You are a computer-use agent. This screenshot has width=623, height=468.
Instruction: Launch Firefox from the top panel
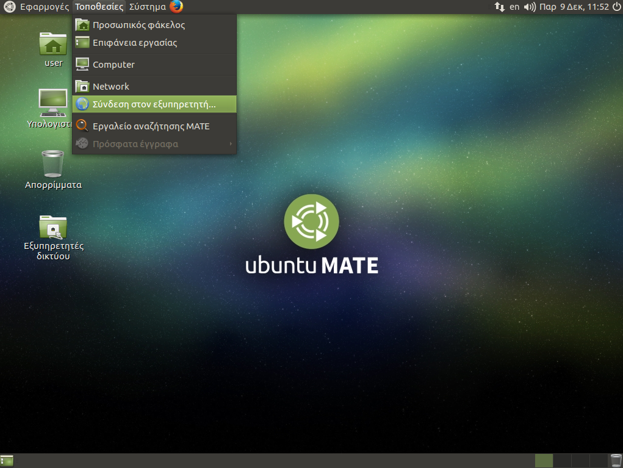tap(176, 7)
